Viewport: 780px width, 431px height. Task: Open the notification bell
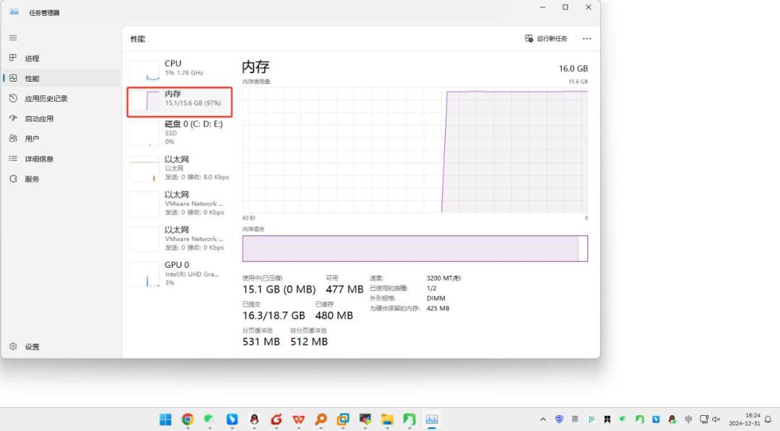click(768, 419)
